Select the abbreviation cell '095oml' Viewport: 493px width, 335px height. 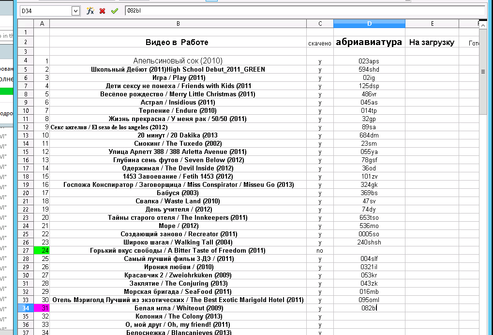coord(370,300)
